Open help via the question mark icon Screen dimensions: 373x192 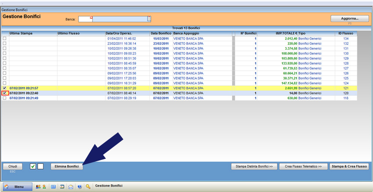click(x=79, y=187)
